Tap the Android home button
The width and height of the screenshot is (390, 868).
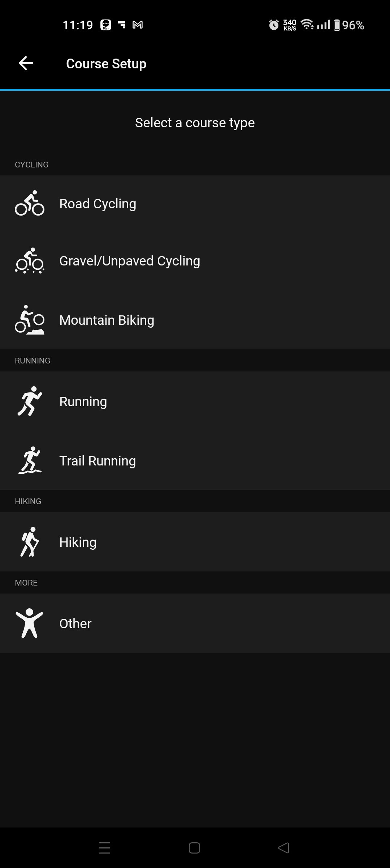(194, 848)
